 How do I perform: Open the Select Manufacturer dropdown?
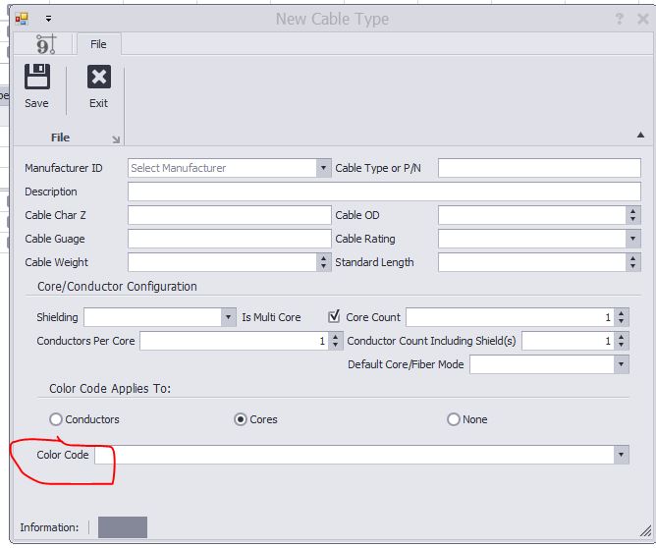(x=323, y=168)
